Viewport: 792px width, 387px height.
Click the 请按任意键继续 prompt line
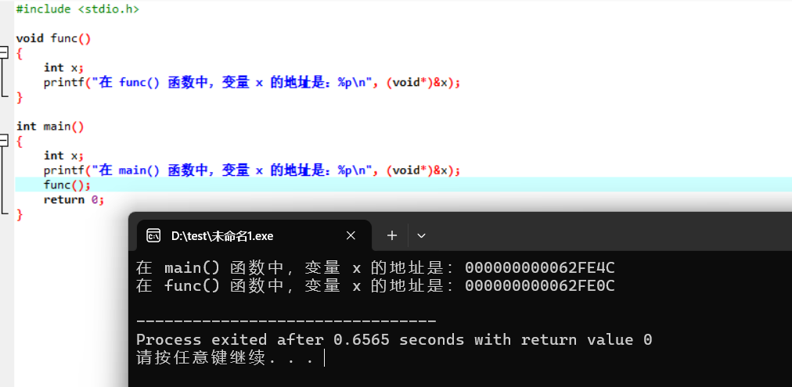pos(225,358)
